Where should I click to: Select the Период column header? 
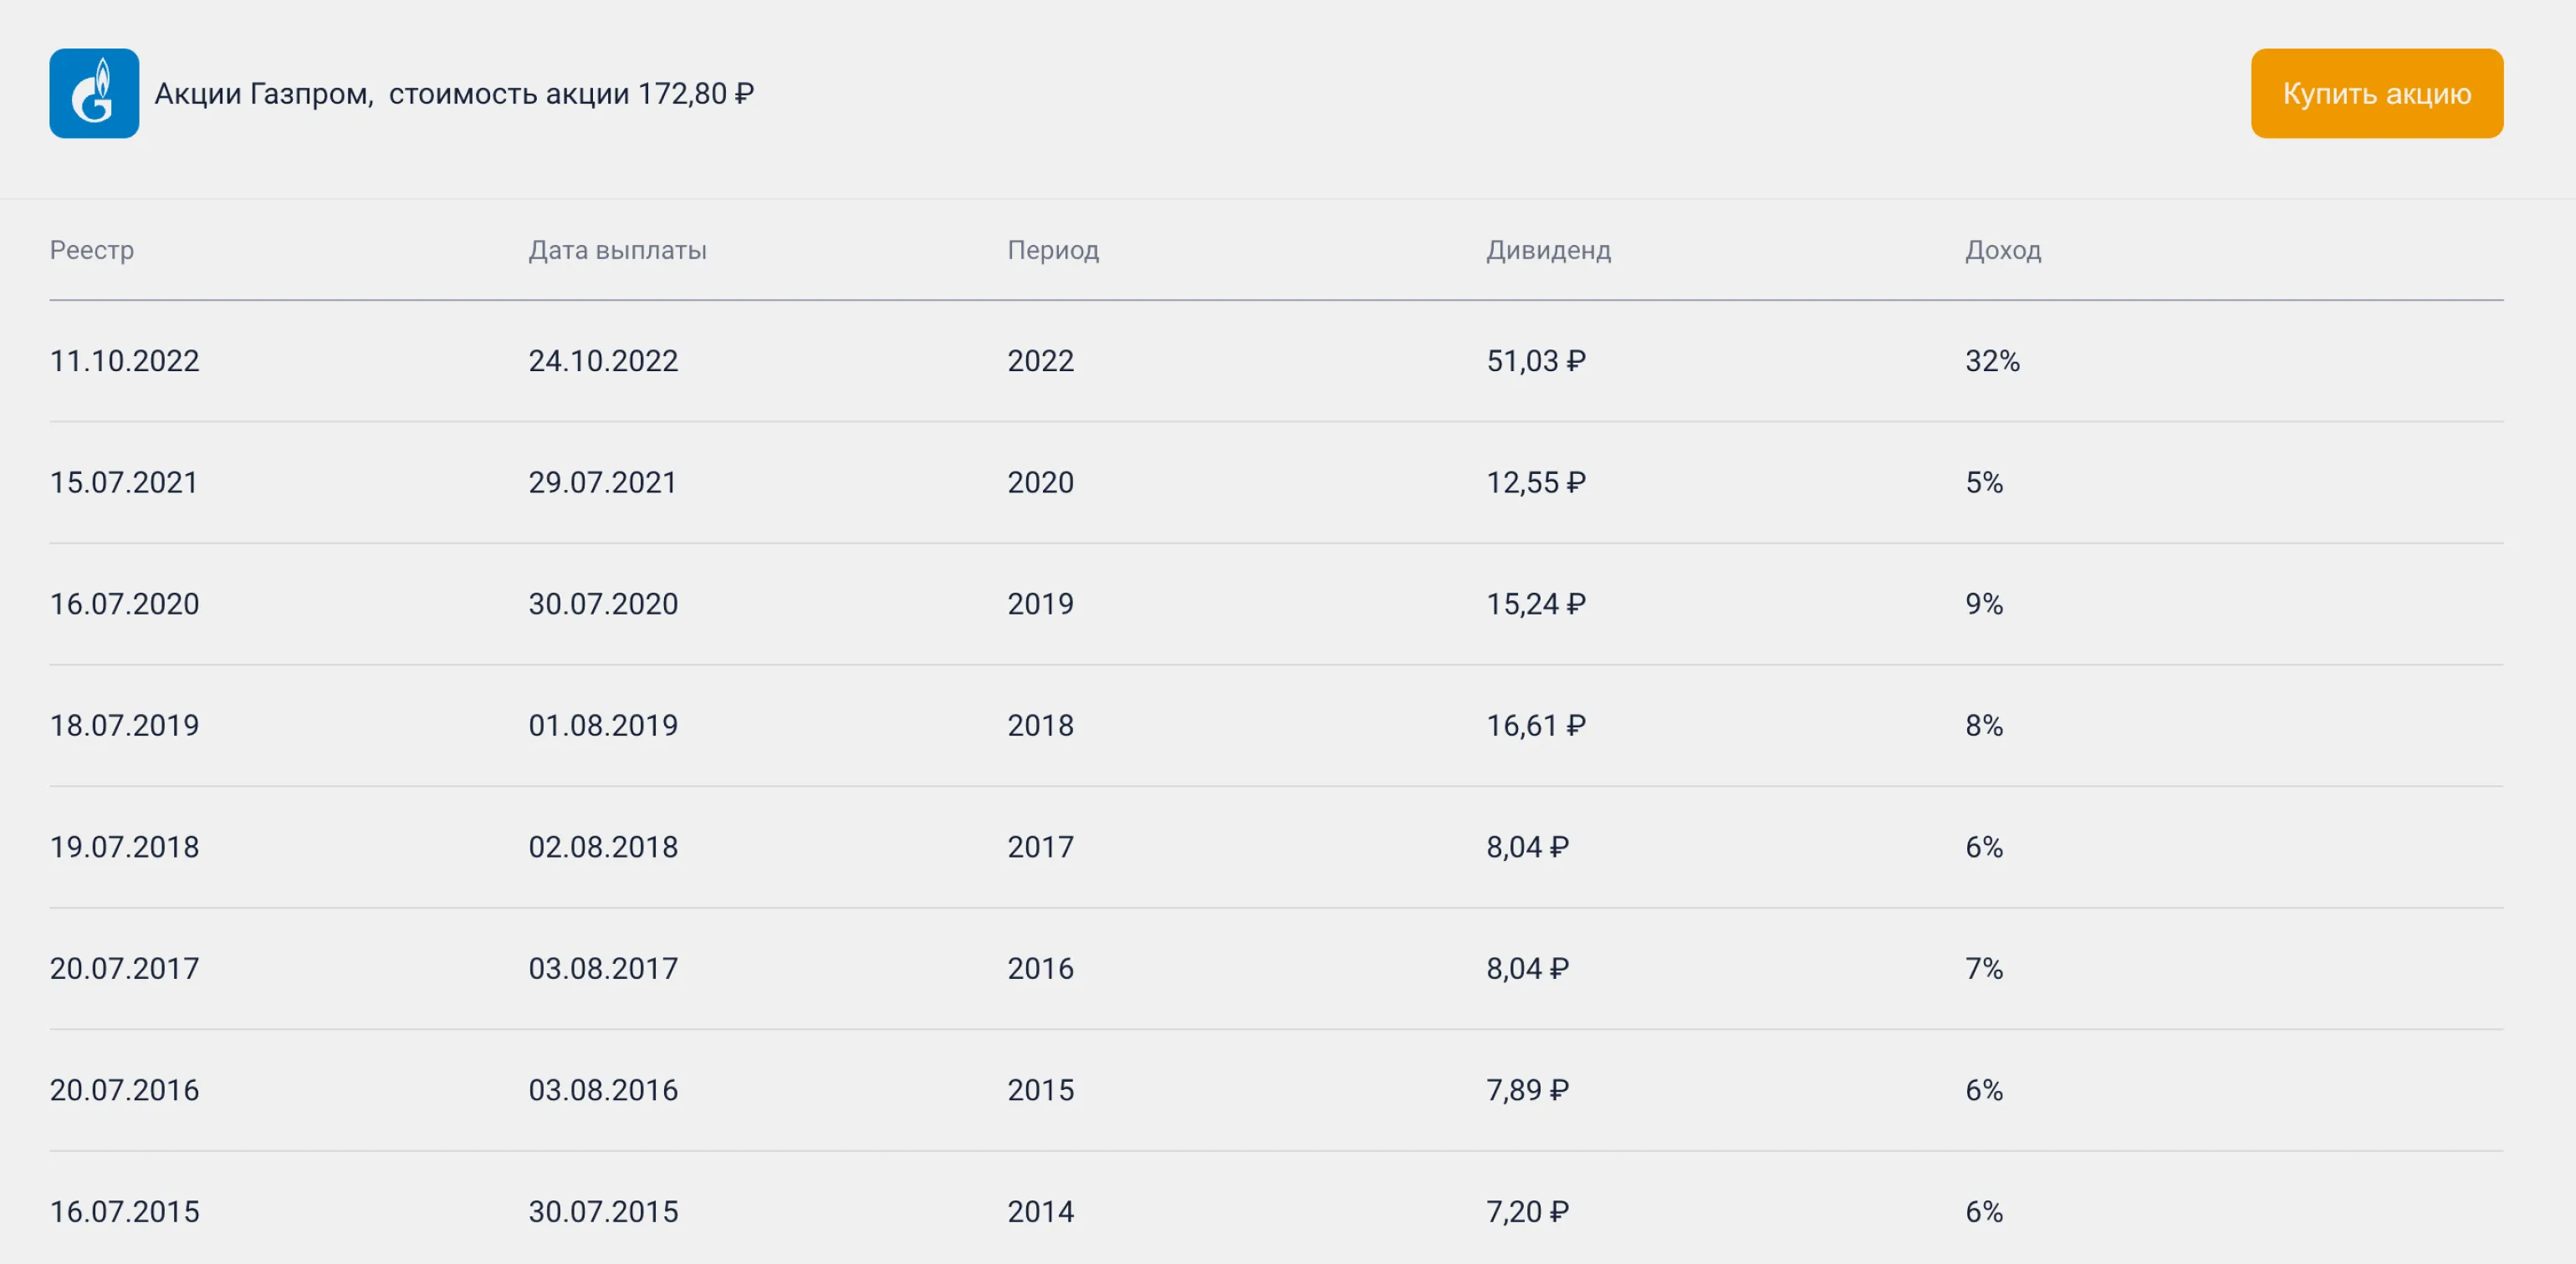coord(1053,250)
